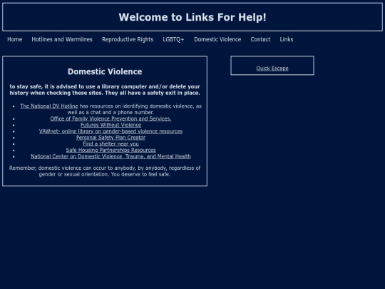Open Hotlines and Warmlines page
385x289 pixels.
62,39
